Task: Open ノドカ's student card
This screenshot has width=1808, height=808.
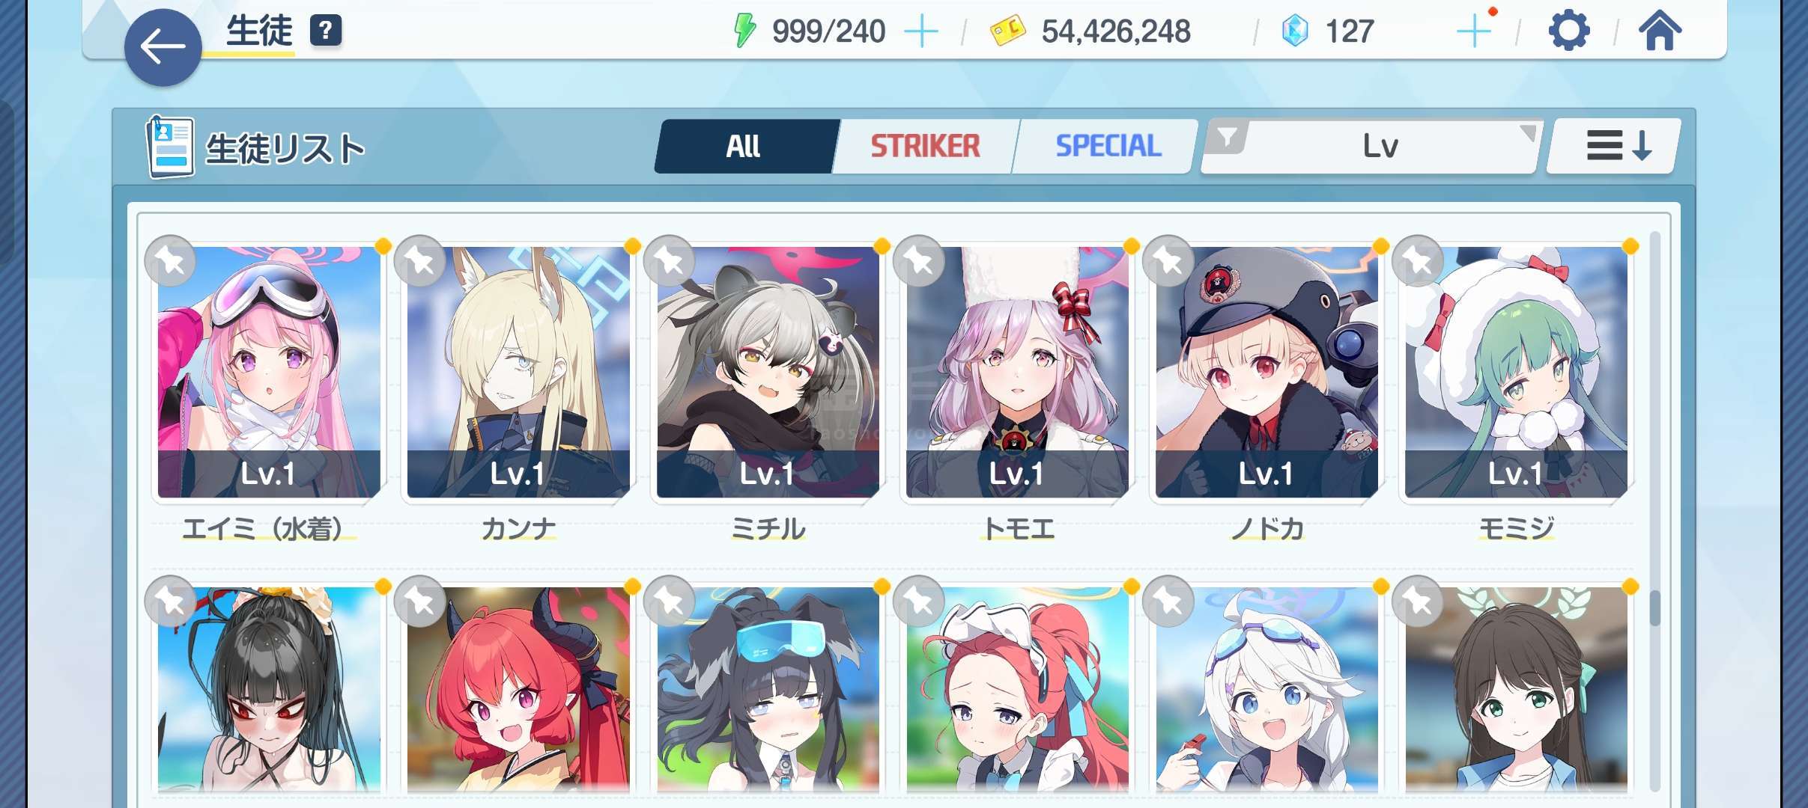Action: click(x=1266, y=373)
